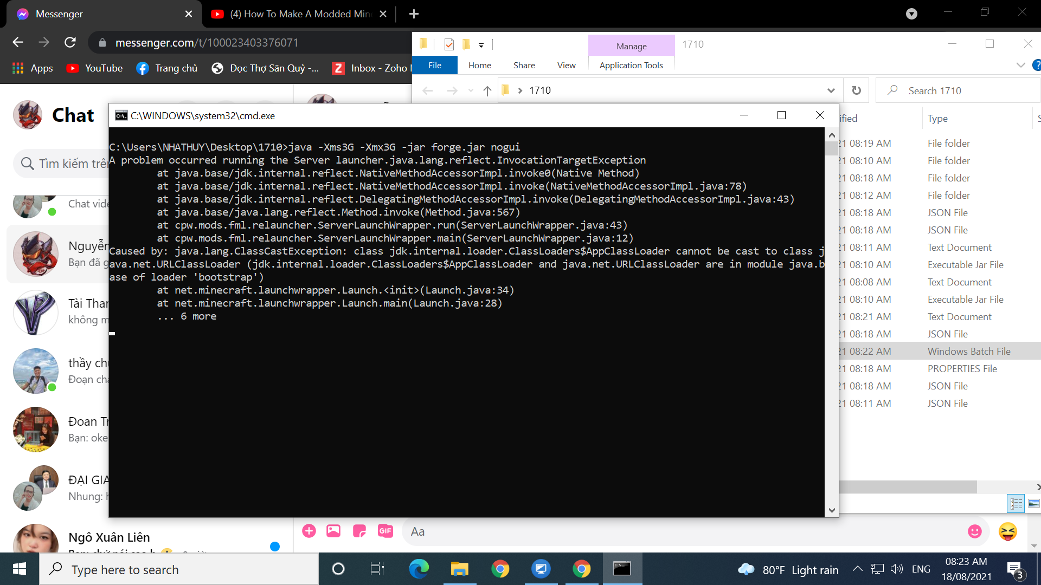Open Microsoft Edge from taskbar
This screenshot has height=585, width=1041.
pyautogui.click(x=419, y=569)
